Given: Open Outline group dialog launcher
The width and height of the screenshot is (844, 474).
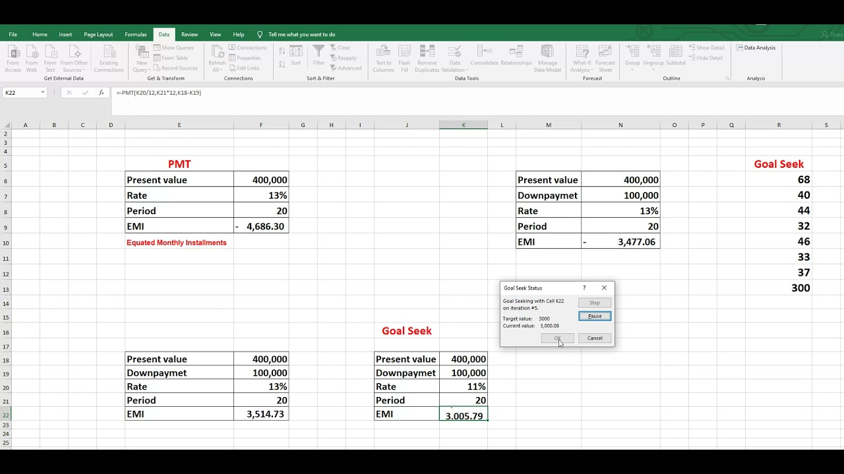Looking at the screenshot, I should tap(727, 78).
